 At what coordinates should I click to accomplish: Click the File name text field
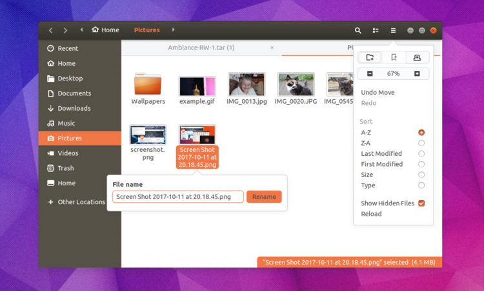coord(178,197)
